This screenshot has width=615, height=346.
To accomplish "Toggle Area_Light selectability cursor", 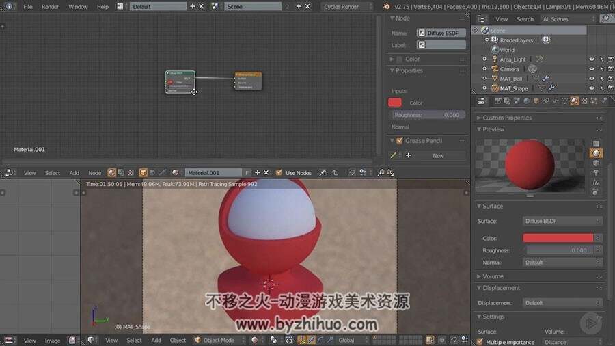I will 601,59.
